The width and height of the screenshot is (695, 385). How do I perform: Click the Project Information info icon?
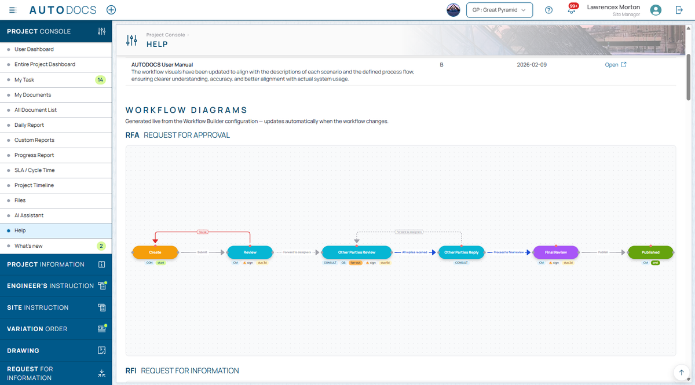[x=102, y=265]
